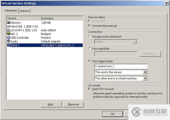This screenshot has width=170, height=120.
Task: Click the NIC 1 network adapter icon
Action: 8,34
